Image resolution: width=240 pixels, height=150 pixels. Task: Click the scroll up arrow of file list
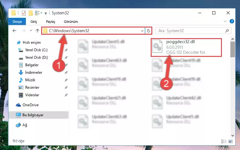[233, 39]
